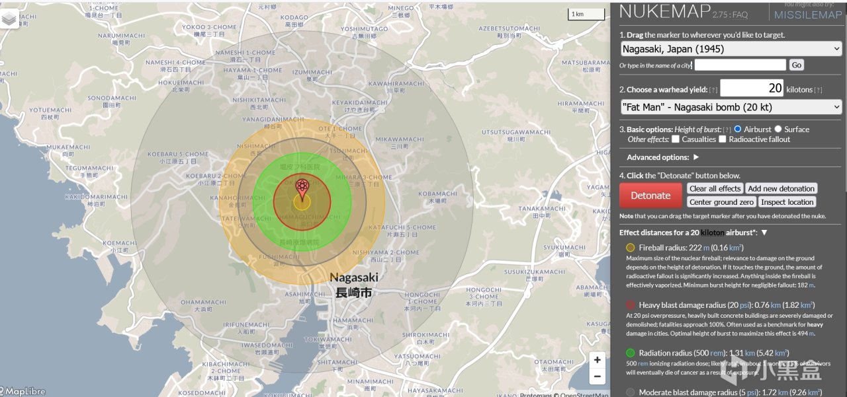
Task: Click the NUKEMAP title logo
Action: point(664,12)
